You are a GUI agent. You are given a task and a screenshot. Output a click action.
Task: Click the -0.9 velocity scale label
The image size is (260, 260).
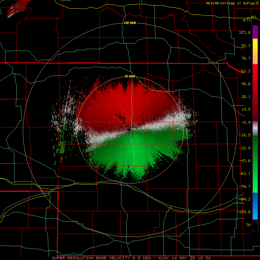tap(246, 122)
